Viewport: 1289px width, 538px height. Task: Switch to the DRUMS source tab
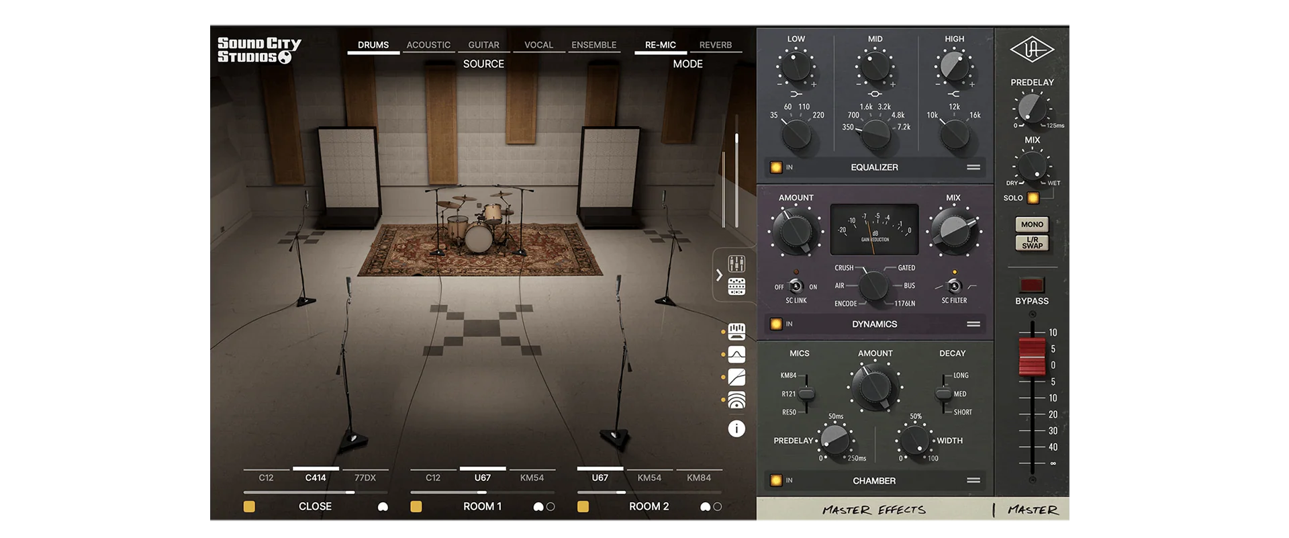[373, 45]
